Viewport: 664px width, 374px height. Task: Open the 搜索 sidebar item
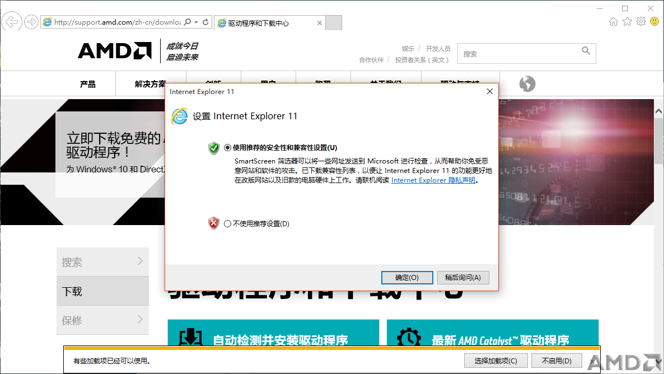click(102, 262)
